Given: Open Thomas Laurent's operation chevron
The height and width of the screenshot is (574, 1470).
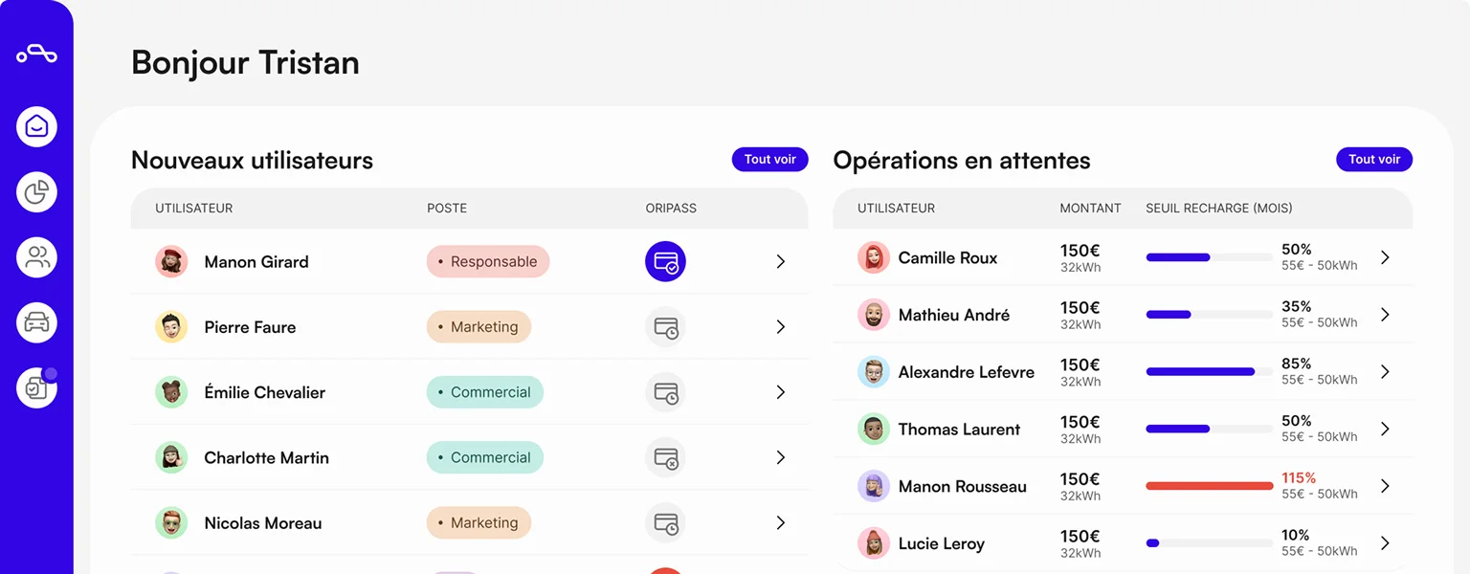Looking at the screenshot, I should 1385,429.
